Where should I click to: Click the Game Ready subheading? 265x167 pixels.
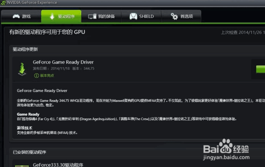[28, 115]
